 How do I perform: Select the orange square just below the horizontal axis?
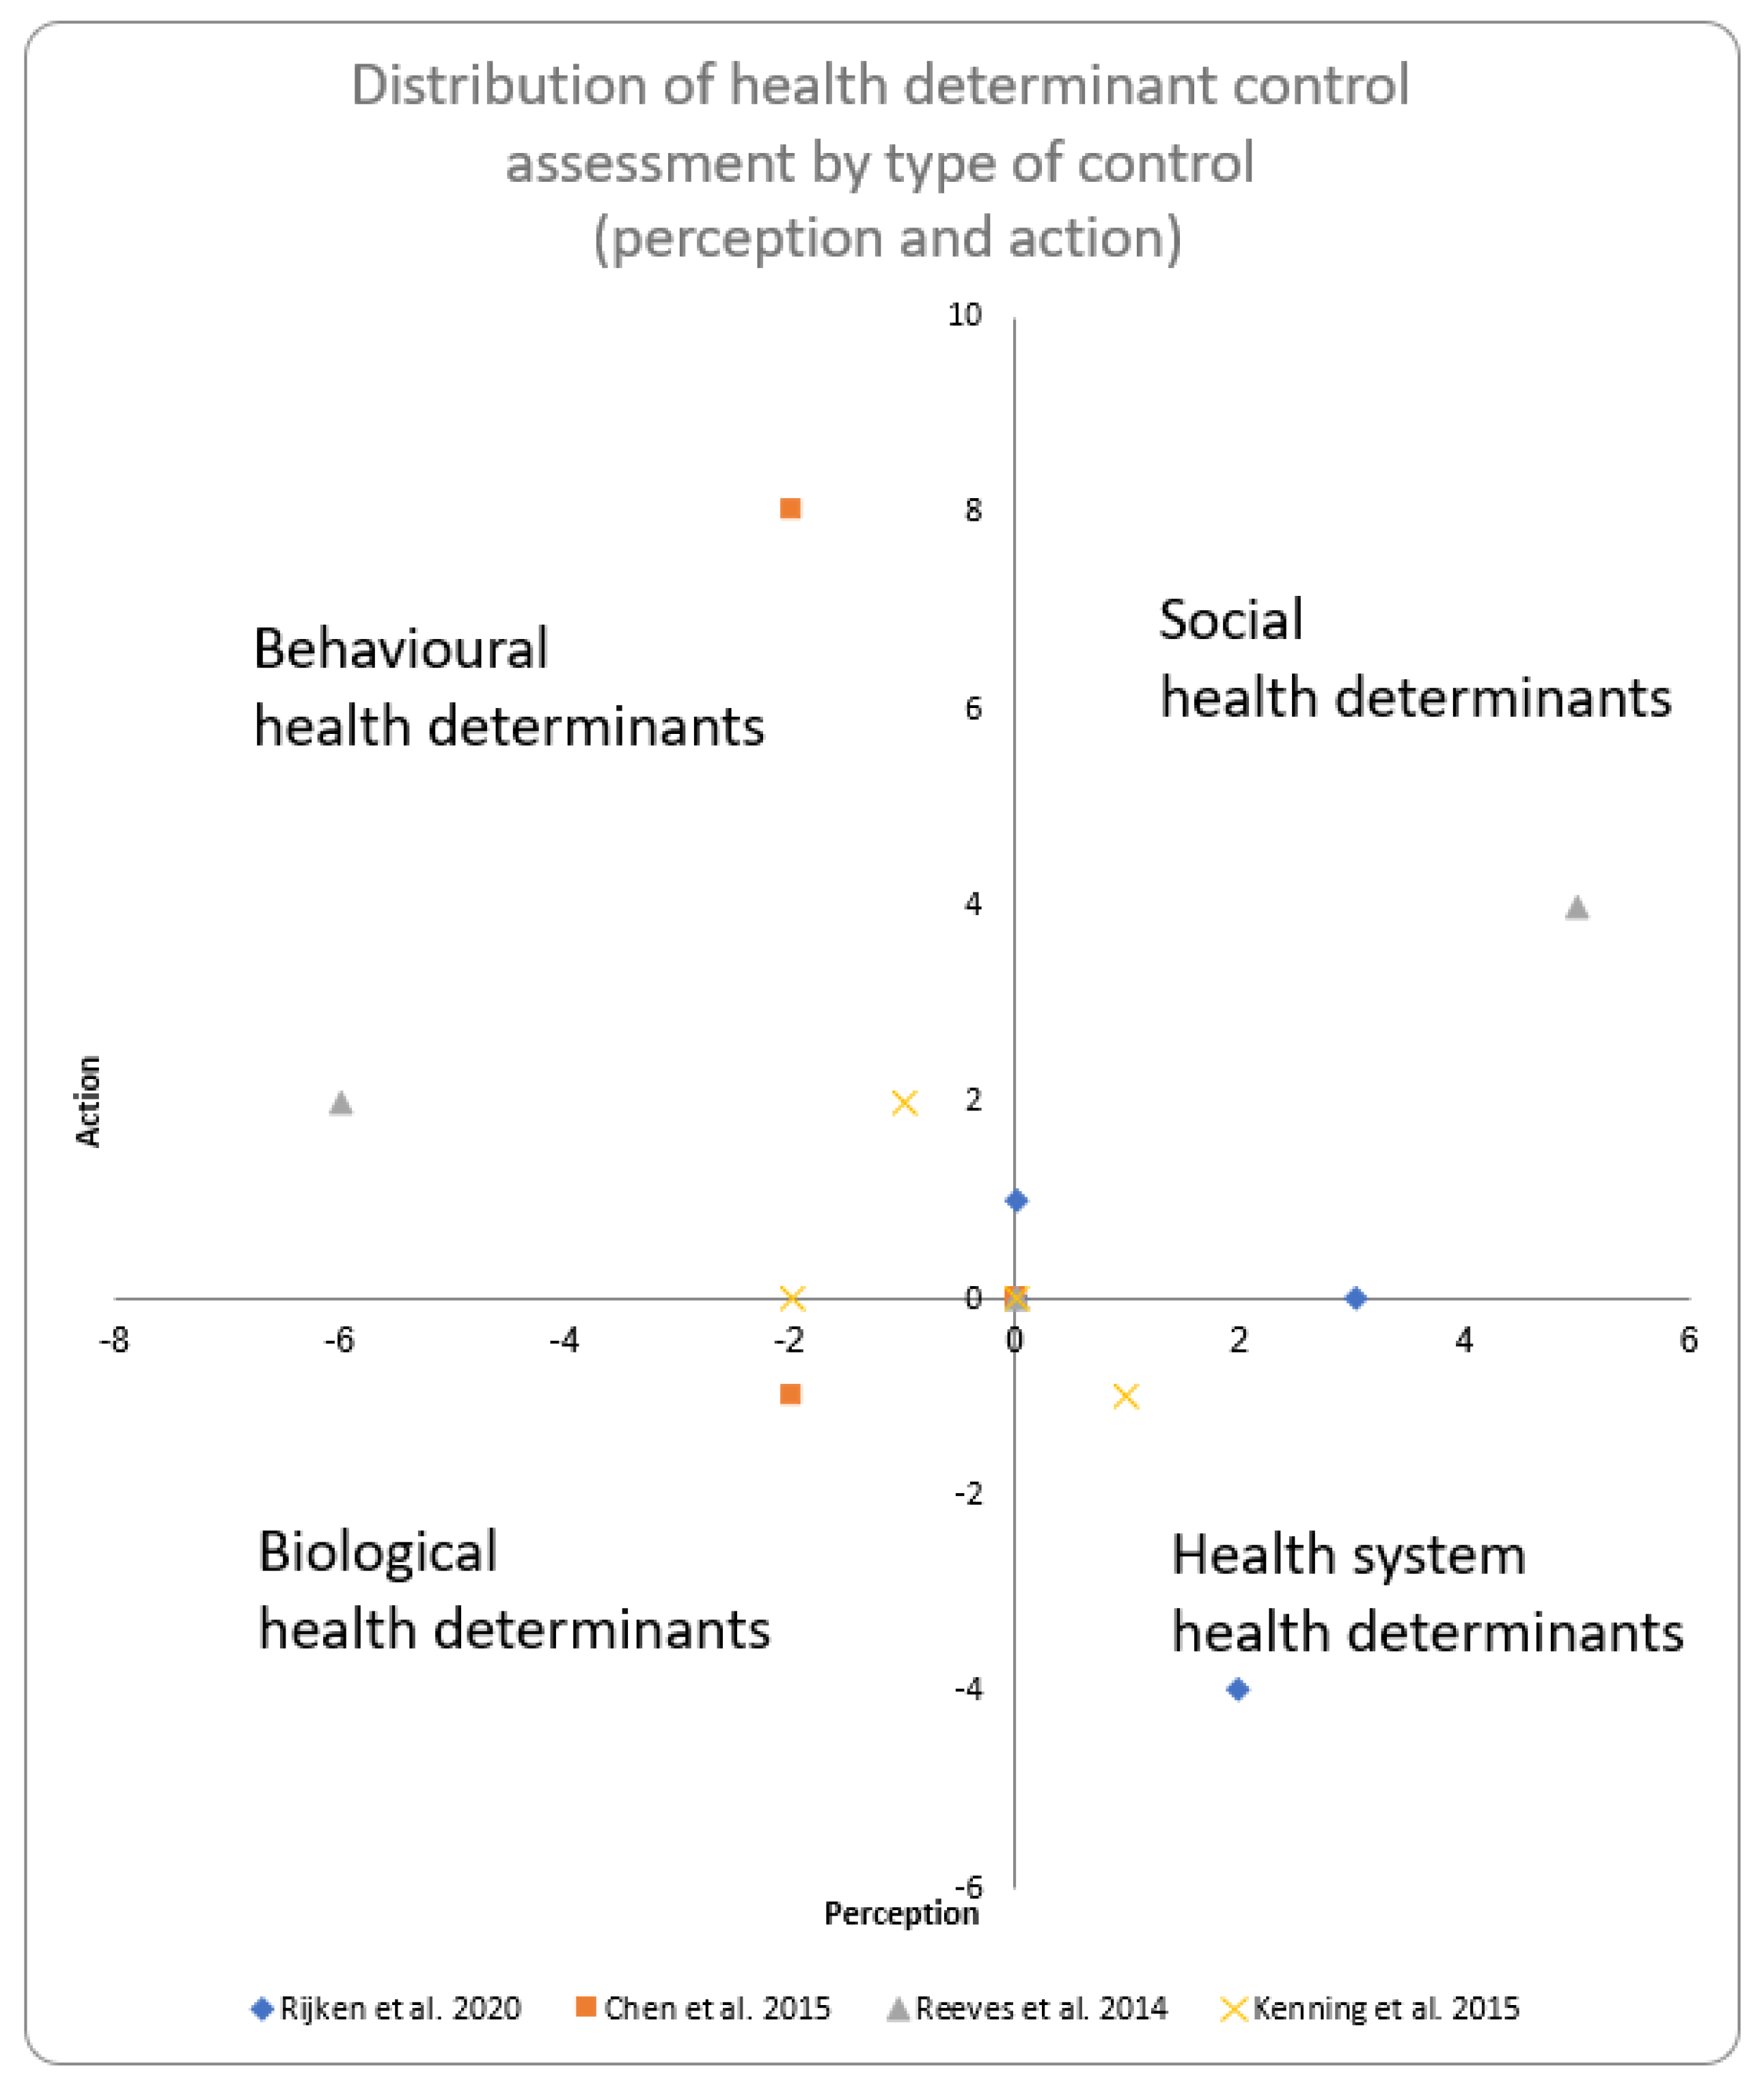[x=790, y=1394]
